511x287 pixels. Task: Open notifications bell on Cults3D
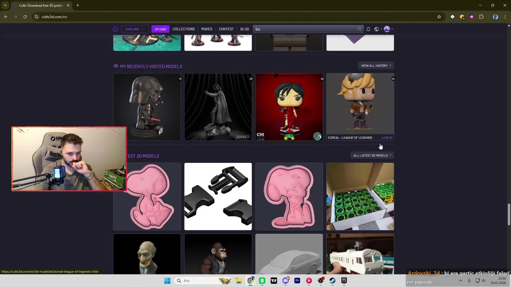point(368,29)
